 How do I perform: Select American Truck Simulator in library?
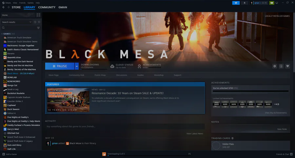pyautogui.click(x=19, y=38)
